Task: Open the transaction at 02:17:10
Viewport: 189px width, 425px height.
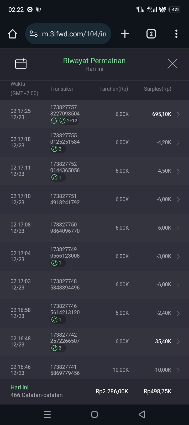Action: [94, 199]
